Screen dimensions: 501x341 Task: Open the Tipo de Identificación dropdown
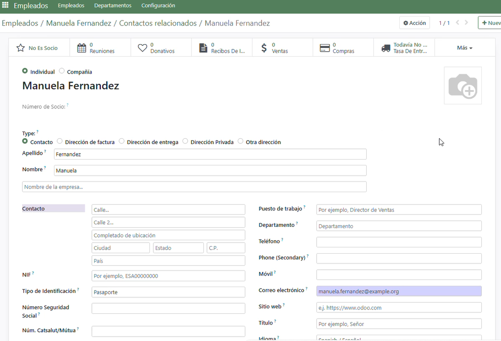tap(168, 292)
